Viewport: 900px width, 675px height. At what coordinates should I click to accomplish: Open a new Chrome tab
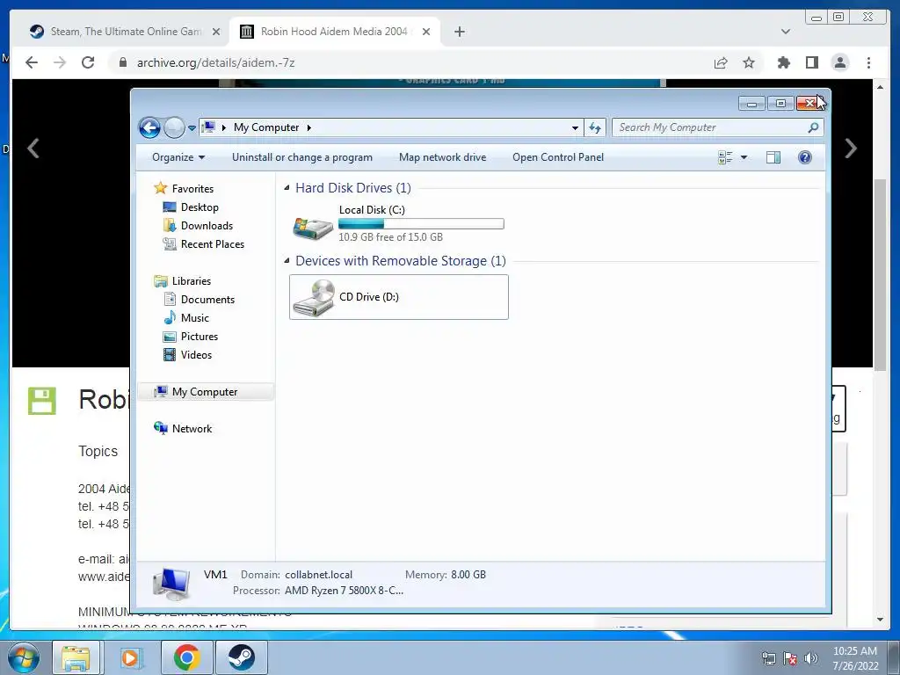pyautogui.click(x=459, y=32)
